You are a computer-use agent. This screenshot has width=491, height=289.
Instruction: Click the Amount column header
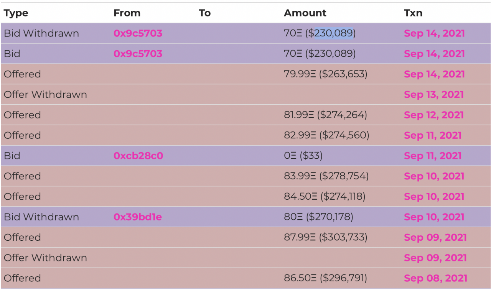305,13
